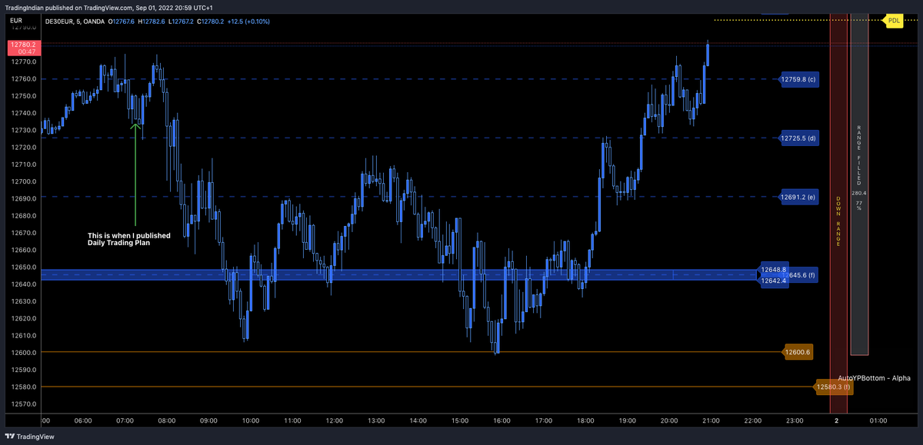Click the 'Daily Trading Plan' annotation text
The width and height of the screenshot is (923, 445).
click(118, 243)
